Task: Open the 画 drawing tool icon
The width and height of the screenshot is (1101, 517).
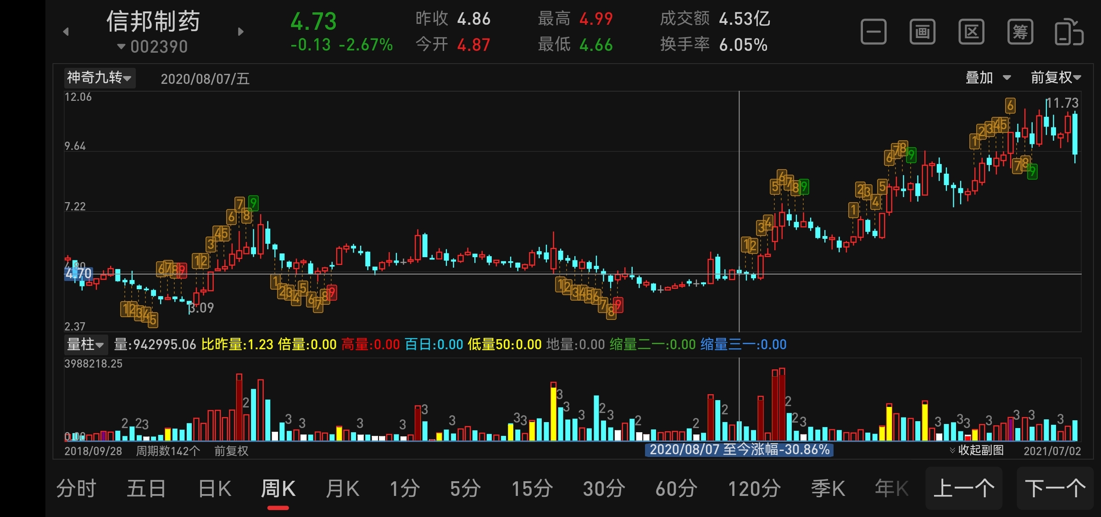Action: [x=923, y=32]
